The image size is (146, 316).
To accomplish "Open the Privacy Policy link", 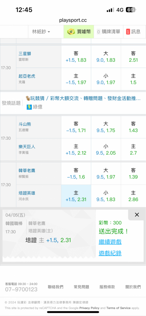I will click(x=89, y=308).
